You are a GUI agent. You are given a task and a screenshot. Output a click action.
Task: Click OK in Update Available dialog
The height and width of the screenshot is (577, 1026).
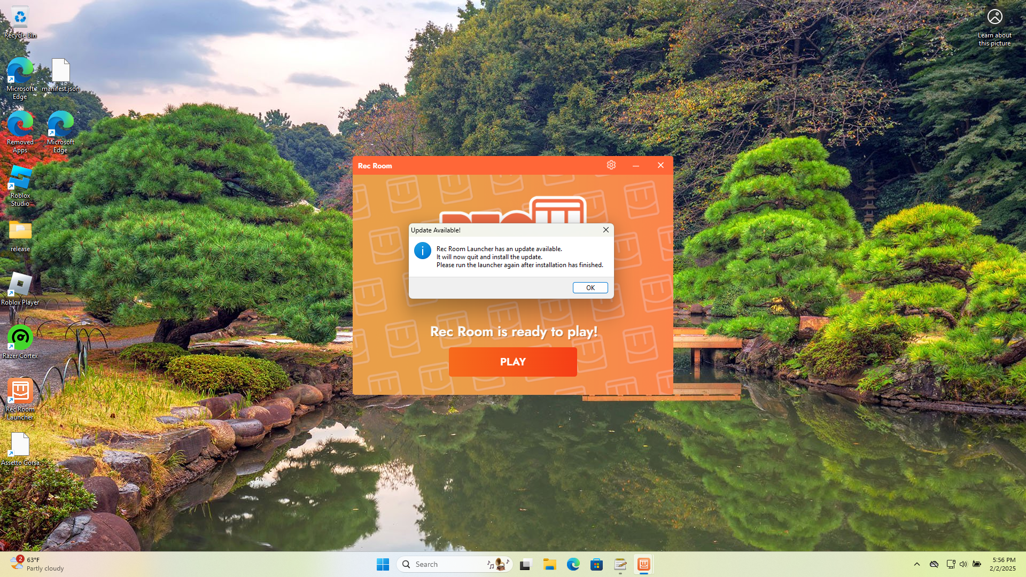point(590,287)
